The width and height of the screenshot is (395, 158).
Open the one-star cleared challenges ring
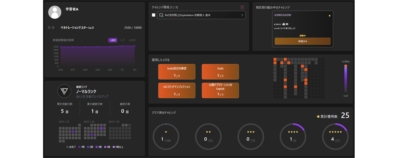166,136
